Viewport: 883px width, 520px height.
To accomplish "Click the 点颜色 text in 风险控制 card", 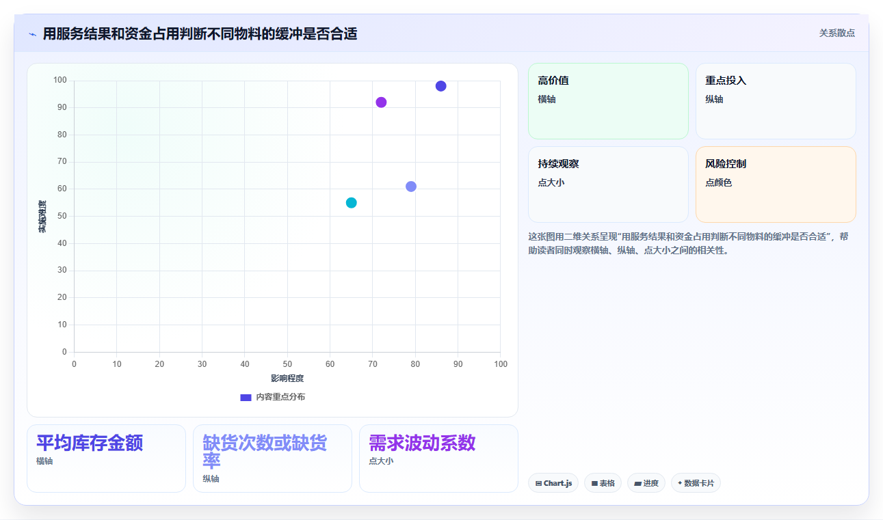I will pos(719,182).
